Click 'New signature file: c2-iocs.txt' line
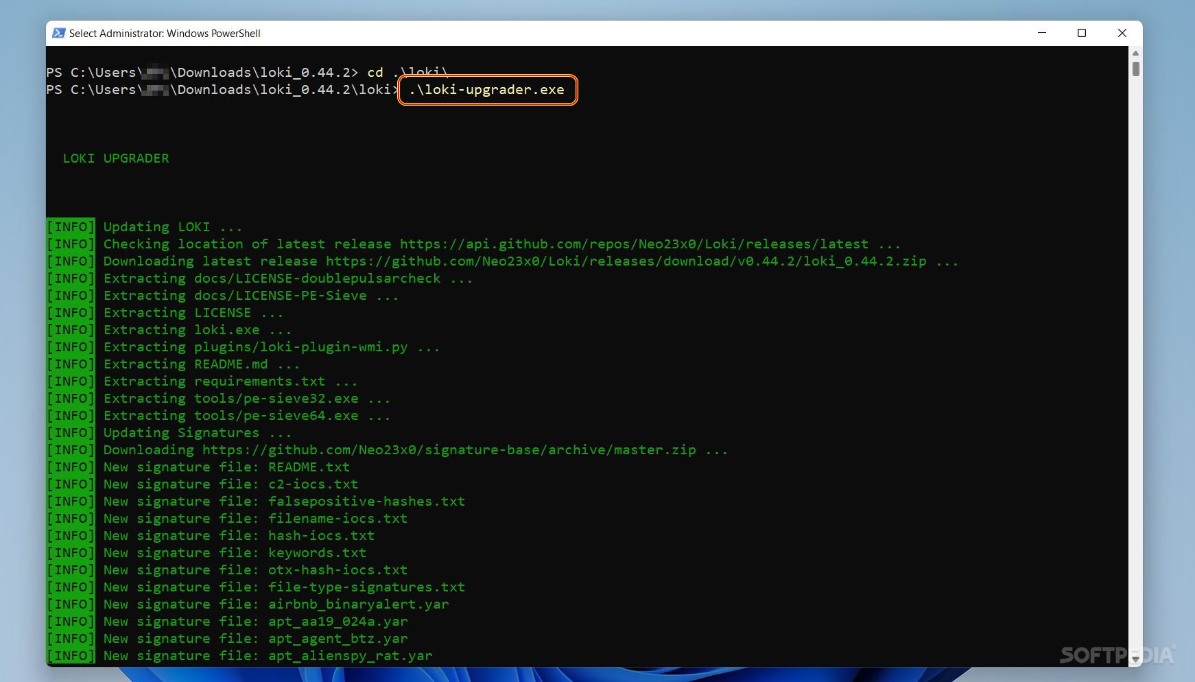The image size is (1195, 682). click(x=230, y=484)
